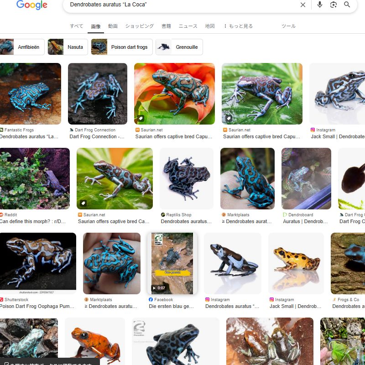Image resolution: width=365 pixels, height=365 pixels.
Task: Click inside the search query text field
Action: (182, 5)
